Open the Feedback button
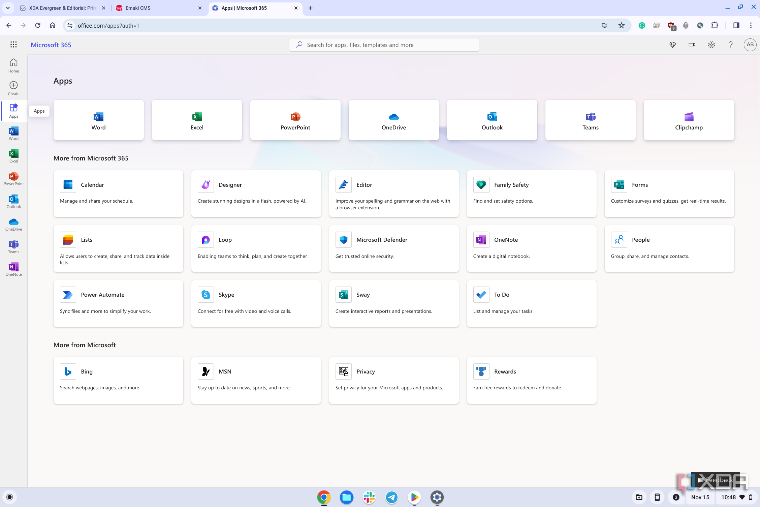This screenshot has height=507, width=760. click(715, 480)
